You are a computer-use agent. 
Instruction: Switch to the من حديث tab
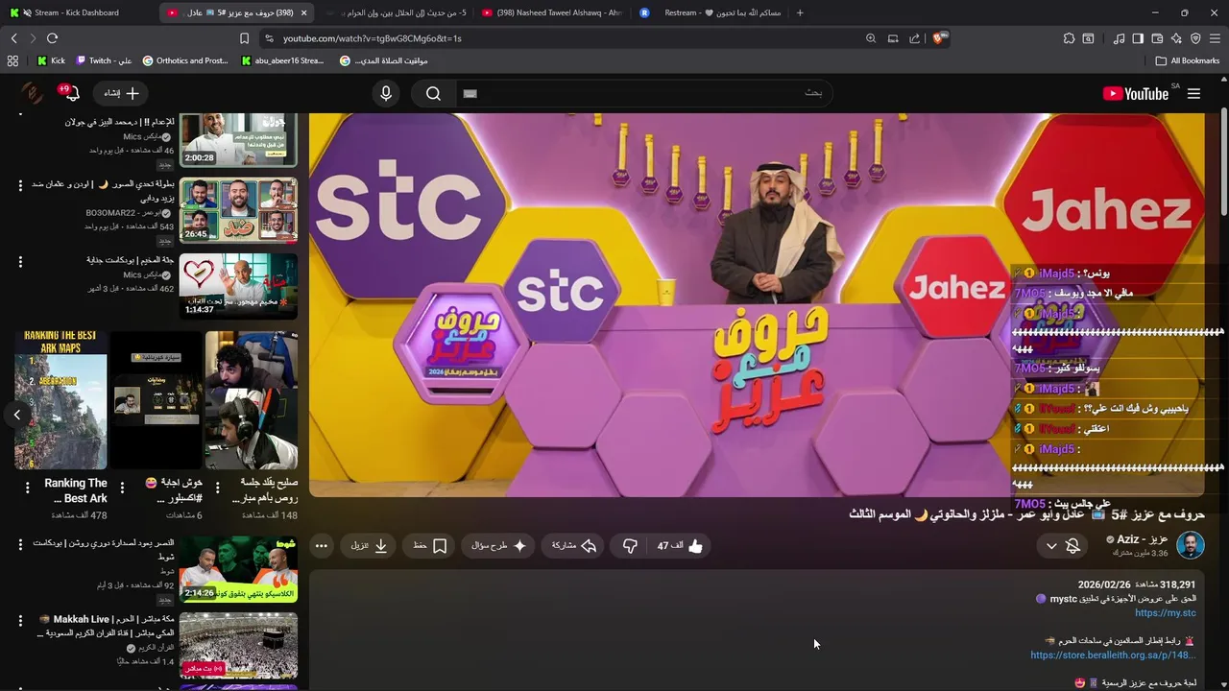pyautogui.click(x=396, y=12)
